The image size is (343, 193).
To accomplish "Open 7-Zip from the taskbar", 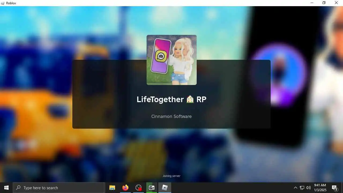I will pos(152,188).
